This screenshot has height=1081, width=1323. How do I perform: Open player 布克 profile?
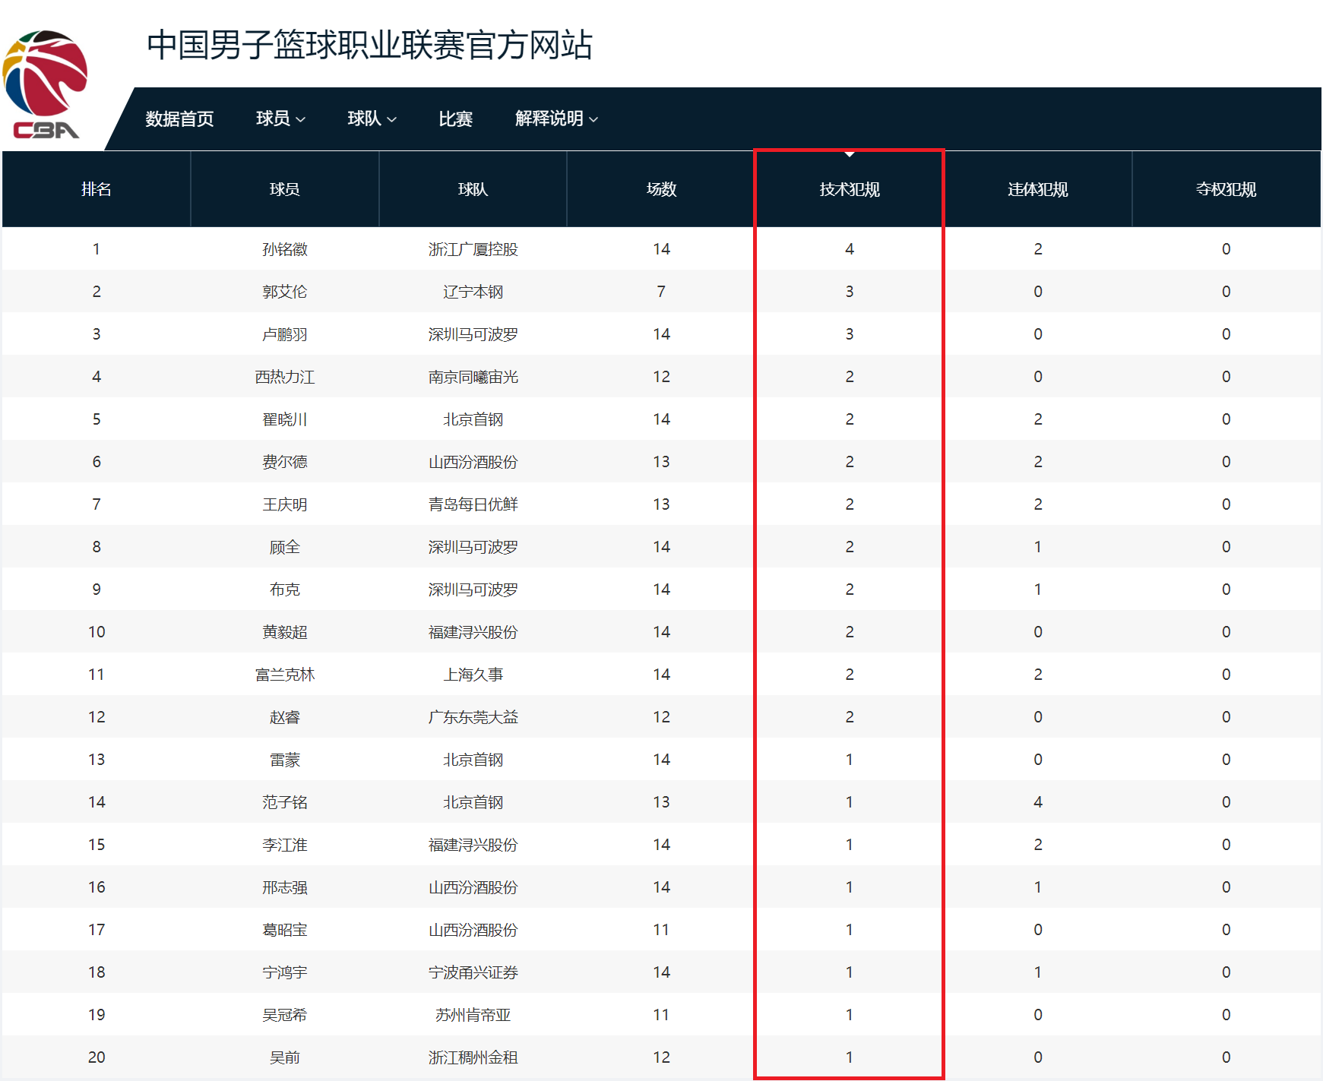(x=285, y=589)
